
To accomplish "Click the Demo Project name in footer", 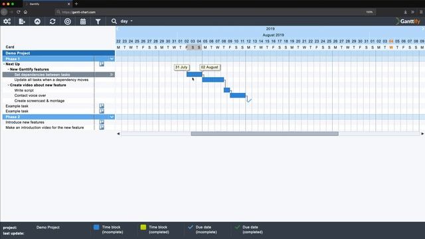I will (x=48, y=227).
